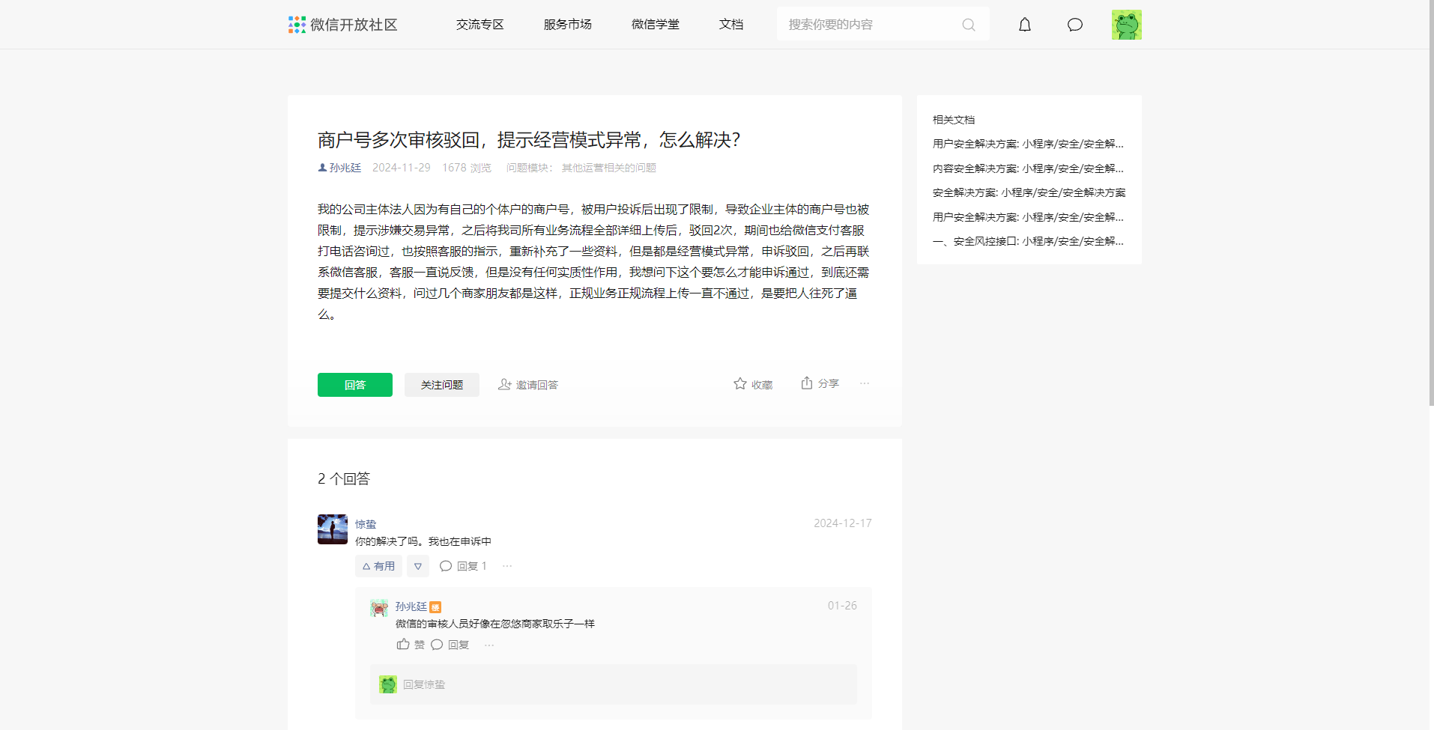Open the 文档 nav item

[x=731, y=25]
